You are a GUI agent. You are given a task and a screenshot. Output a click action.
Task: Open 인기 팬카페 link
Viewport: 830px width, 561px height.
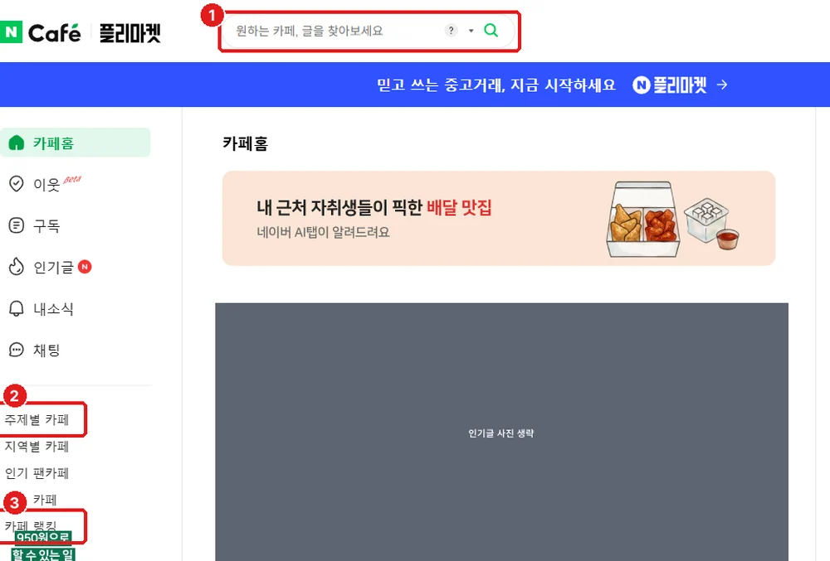pyautogui.click(x=37, y=473)
